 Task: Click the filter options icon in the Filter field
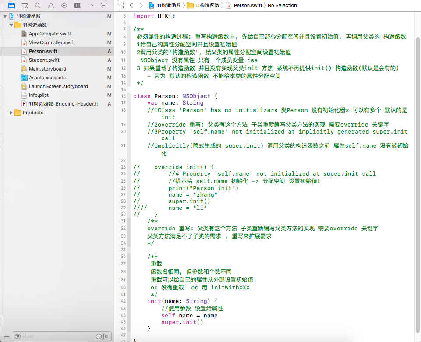pos(18,336)
